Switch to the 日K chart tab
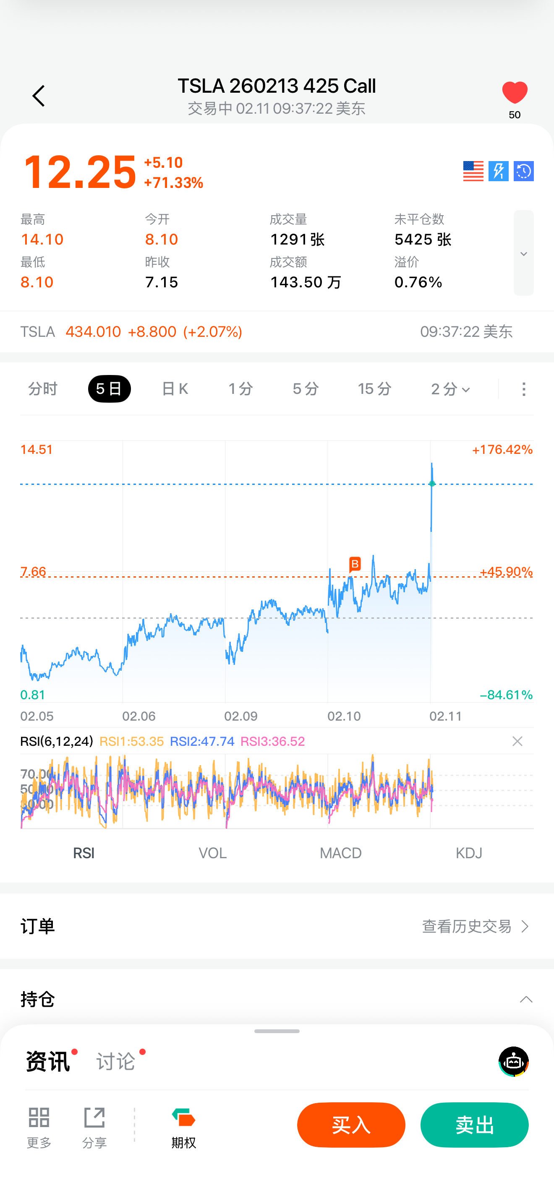Screen dimensions: 554x1203 click(175, 389)
